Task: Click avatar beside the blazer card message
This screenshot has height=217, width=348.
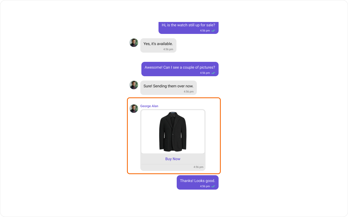Action: (134, 108)
